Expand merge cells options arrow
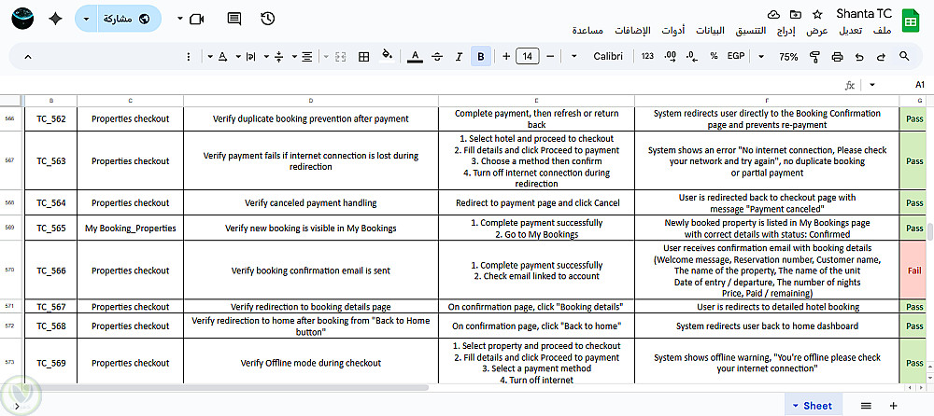934x416 pixels. pyautogui.click(x=326, y=57)
